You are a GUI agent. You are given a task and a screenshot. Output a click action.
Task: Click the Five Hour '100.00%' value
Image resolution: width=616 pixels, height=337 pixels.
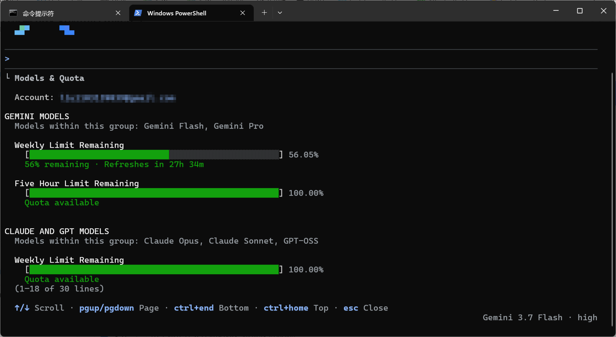coord(306,193)
